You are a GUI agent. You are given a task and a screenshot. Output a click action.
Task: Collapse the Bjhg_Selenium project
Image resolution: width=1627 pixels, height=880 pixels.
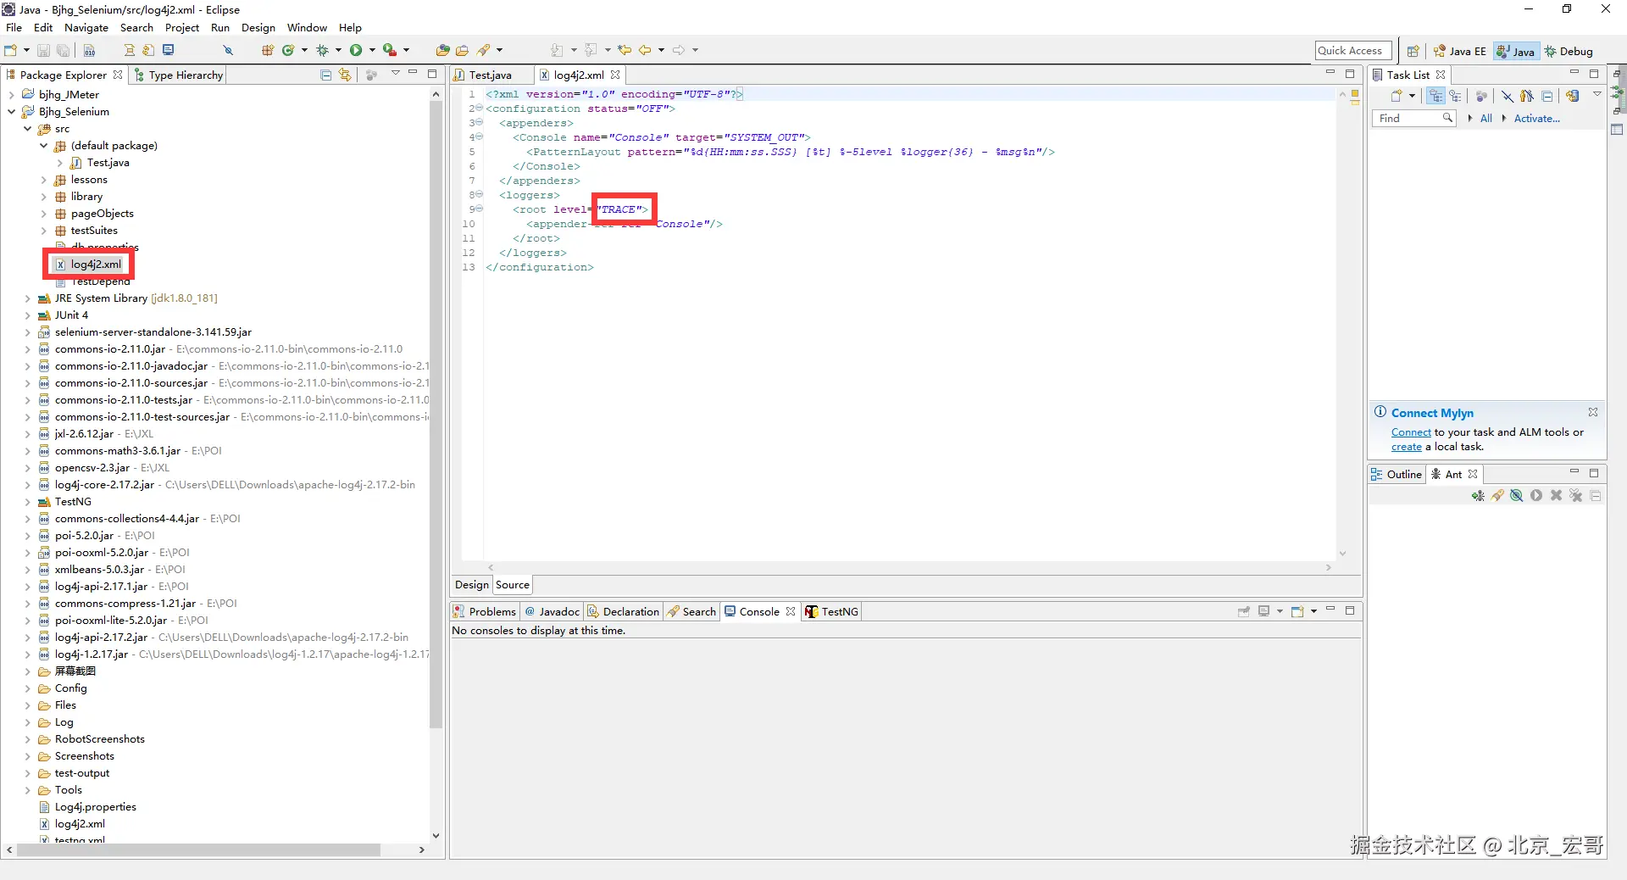click(x=11, y=112)
